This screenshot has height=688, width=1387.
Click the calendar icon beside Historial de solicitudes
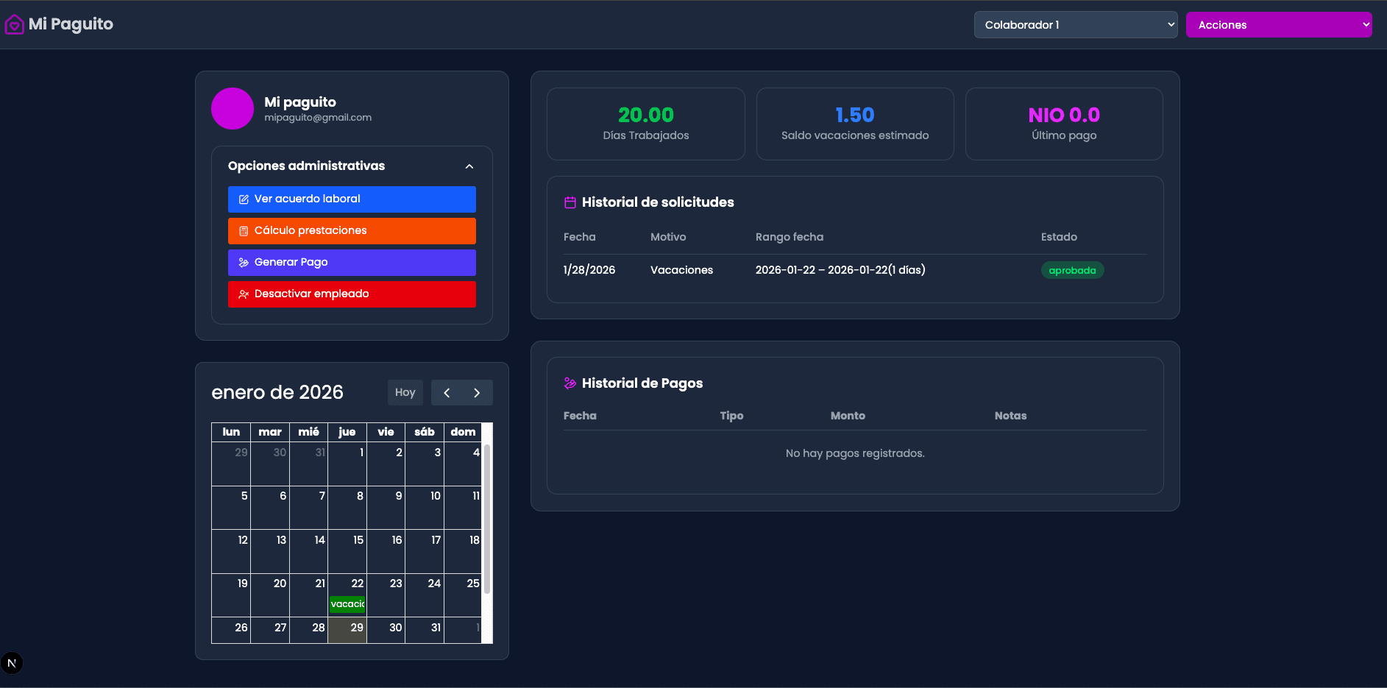(x=569, y=202)
